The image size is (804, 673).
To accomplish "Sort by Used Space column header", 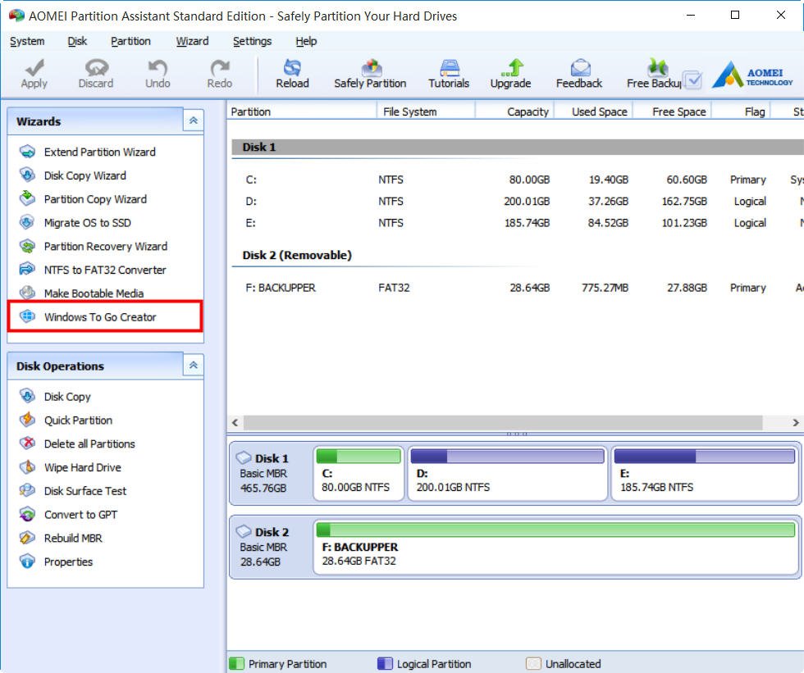I will 594,111.
